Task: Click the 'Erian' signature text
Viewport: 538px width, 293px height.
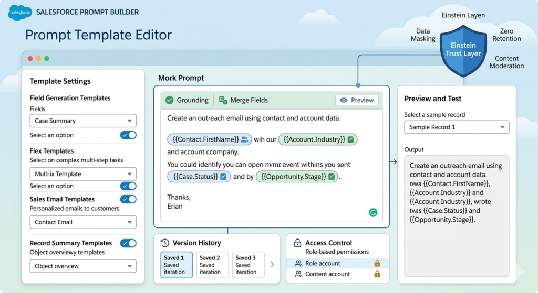Action: tap(174, 207)
